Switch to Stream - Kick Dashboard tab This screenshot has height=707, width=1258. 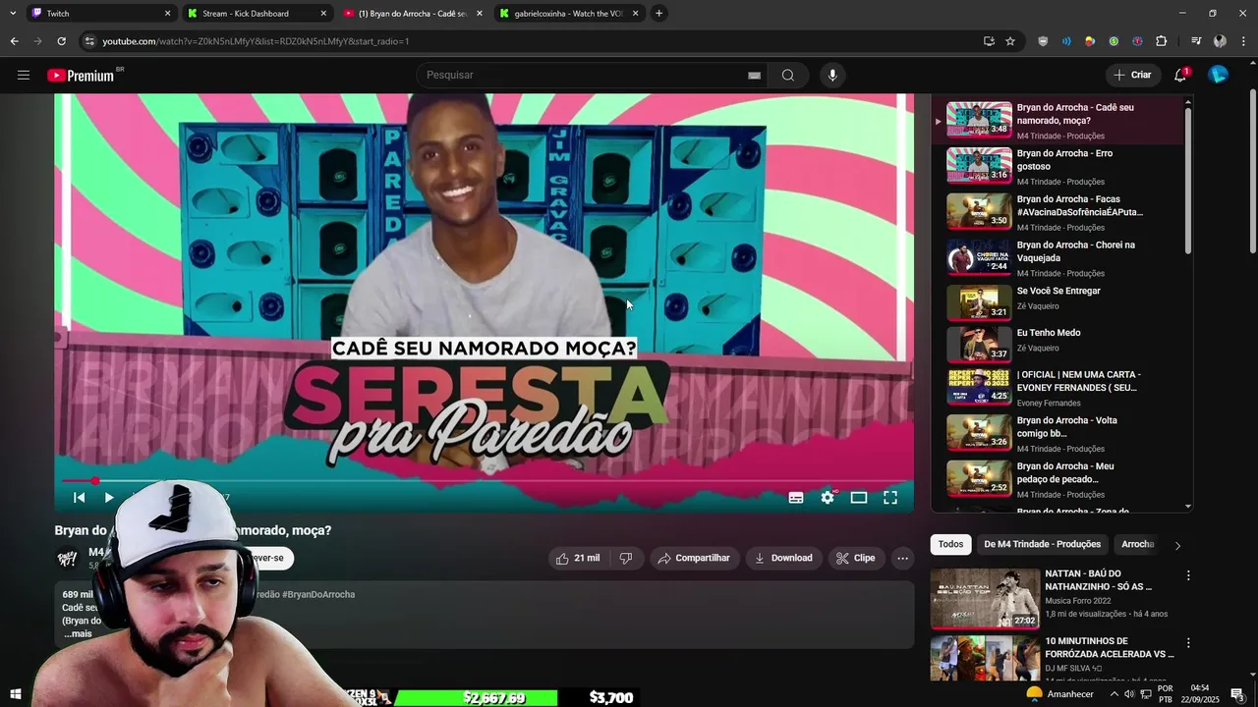coord(257,14)
